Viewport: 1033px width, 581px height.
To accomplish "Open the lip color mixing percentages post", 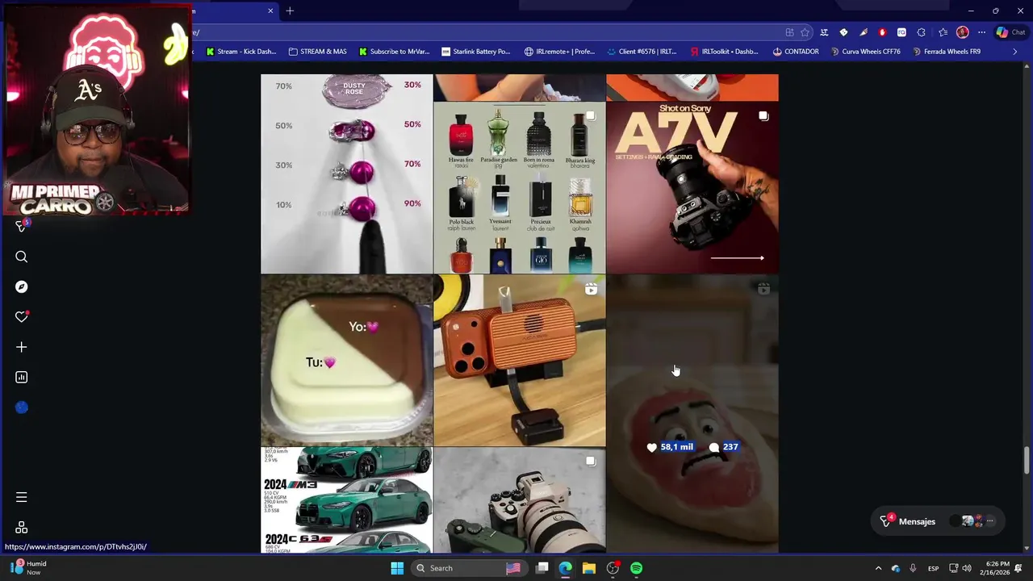I will point(346,173).
